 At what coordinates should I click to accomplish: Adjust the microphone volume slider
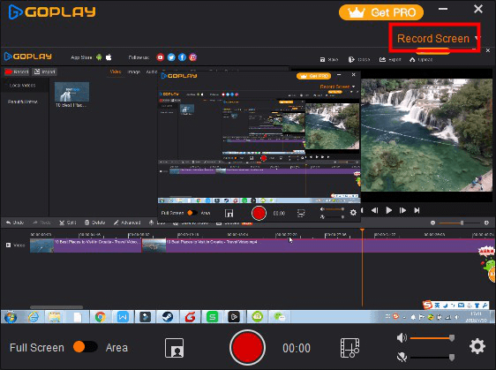(432, 358)
